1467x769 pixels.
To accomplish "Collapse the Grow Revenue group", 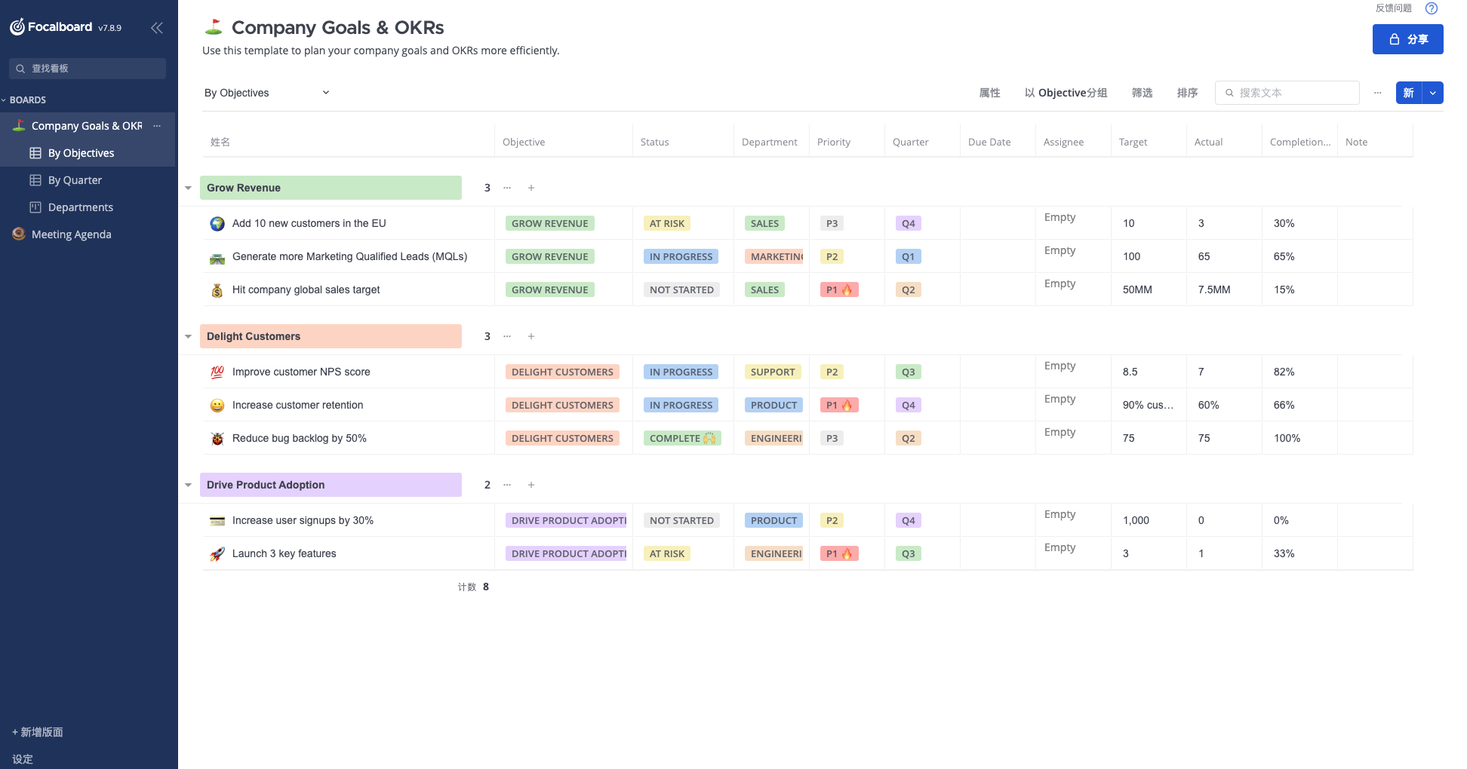I will (189, 188).
